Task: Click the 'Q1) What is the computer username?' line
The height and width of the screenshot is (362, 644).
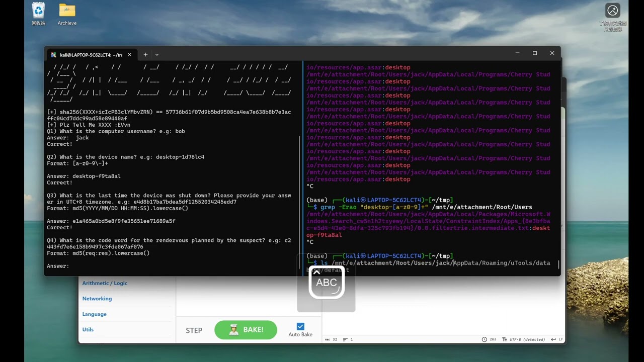Action: [x=116, y=131]
